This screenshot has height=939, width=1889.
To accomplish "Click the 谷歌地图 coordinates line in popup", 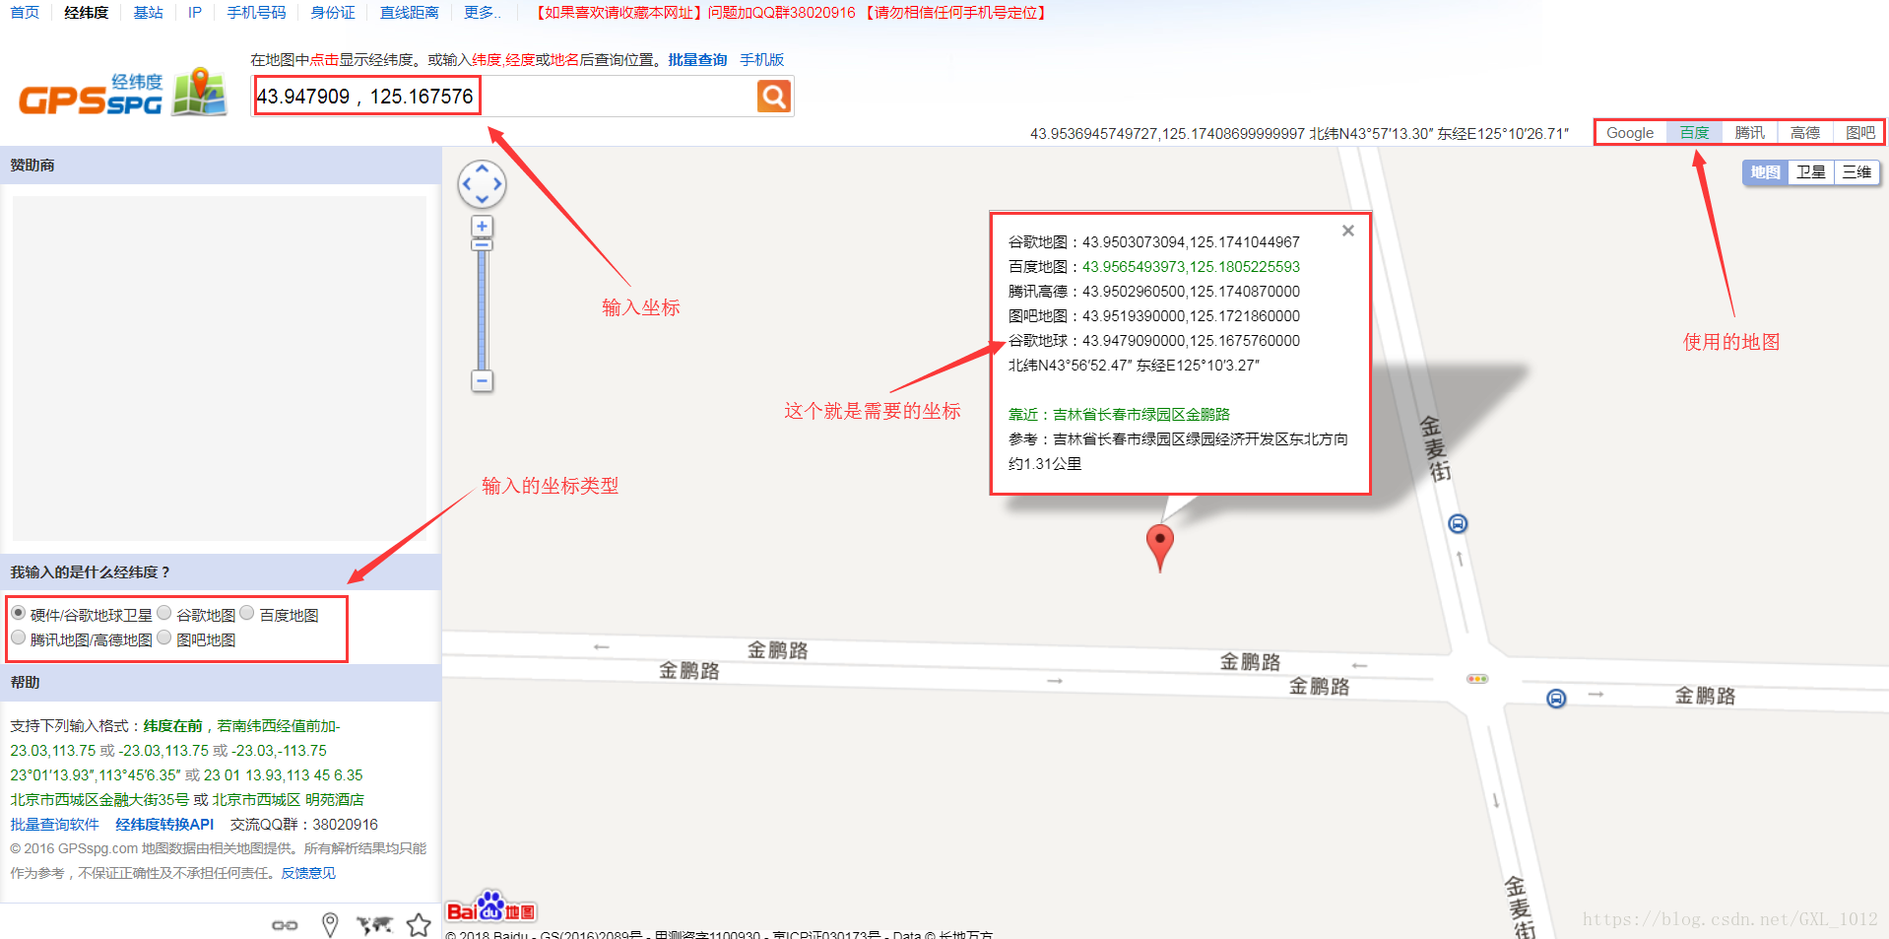I will (x=1154, y=242).
